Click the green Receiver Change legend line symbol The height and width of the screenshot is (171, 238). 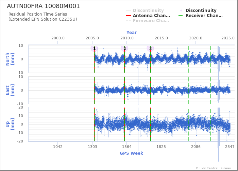(181, 16)
